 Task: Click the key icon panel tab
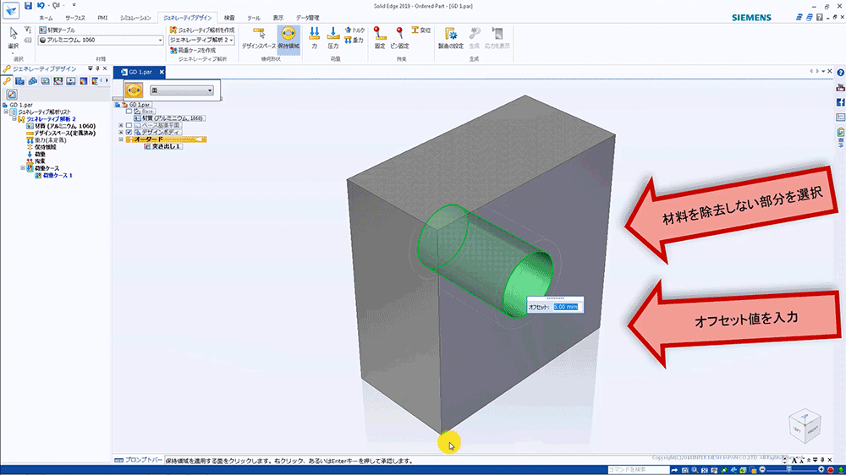7,81
